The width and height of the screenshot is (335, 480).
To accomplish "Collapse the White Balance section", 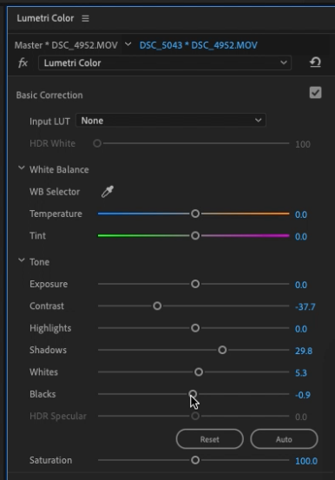I will pos(21,168).
